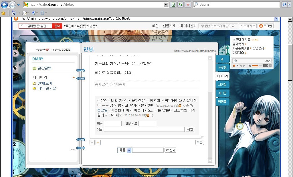
Task: Open 소망상자 link
Action: (258, 48)
